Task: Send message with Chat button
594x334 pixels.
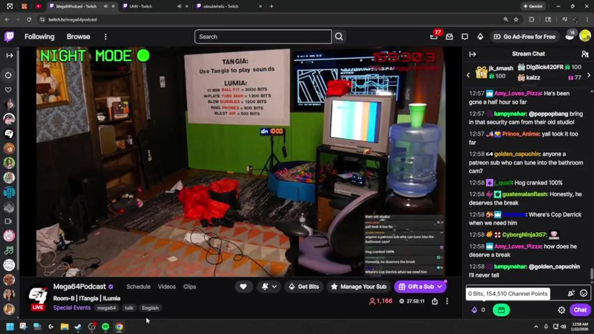Action: tap(580, 310)
